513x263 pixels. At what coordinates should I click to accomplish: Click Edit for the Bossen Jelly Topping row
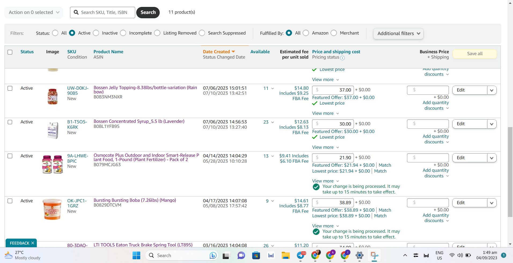pyautogui.click(x=470, y=90)
